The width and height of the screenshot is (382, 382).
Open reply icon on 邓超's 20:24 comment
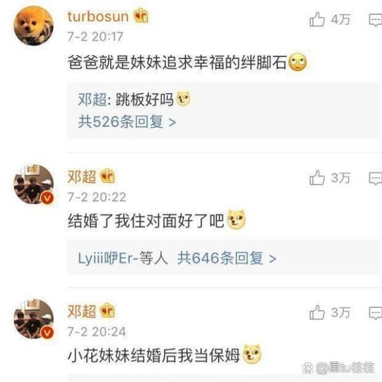[x=376, y=313]
